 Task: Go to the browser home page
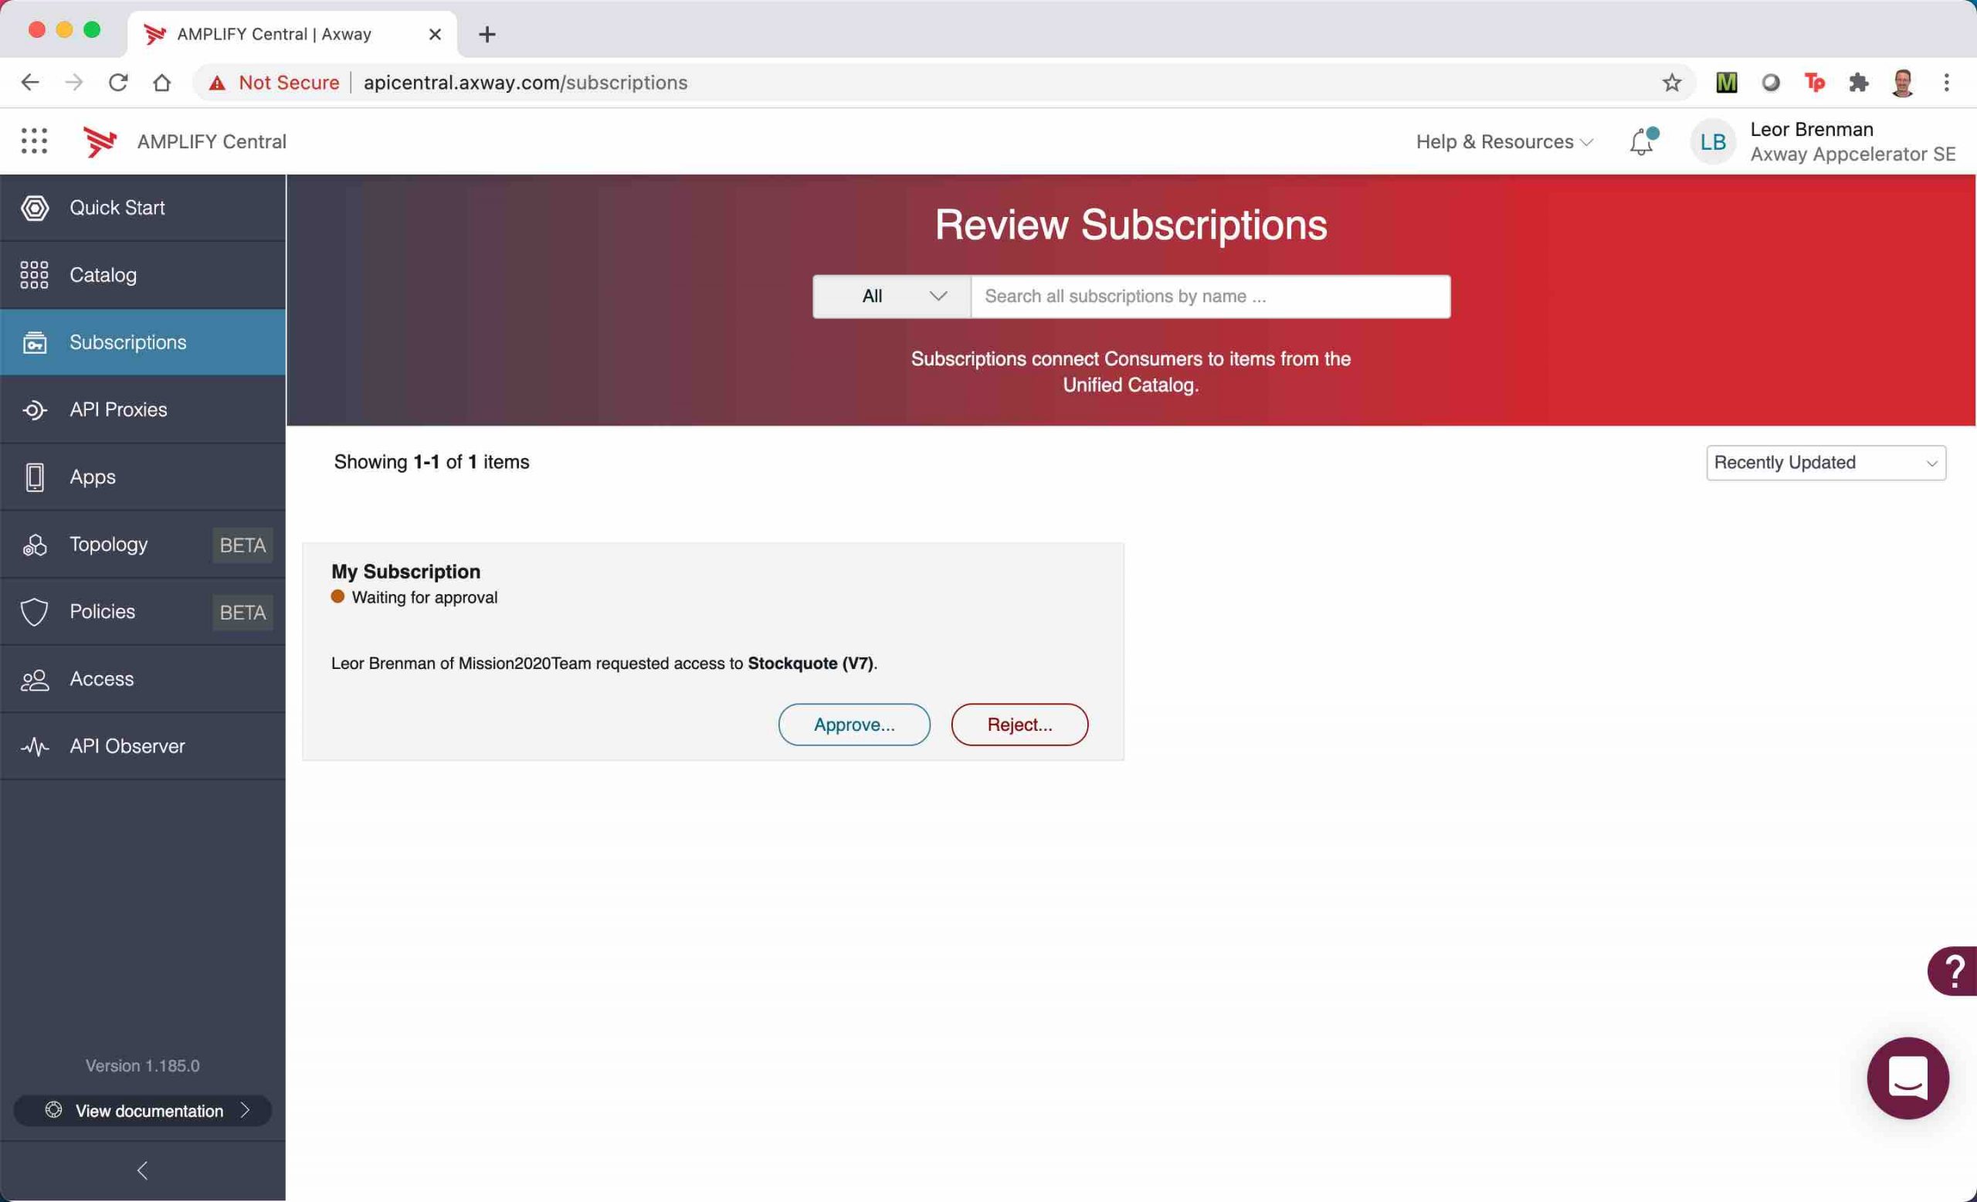tap(162, 83)
